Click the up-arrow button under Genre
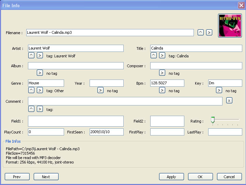The width and height of the screenshot is (246, 185). click(x=31, y=90)
